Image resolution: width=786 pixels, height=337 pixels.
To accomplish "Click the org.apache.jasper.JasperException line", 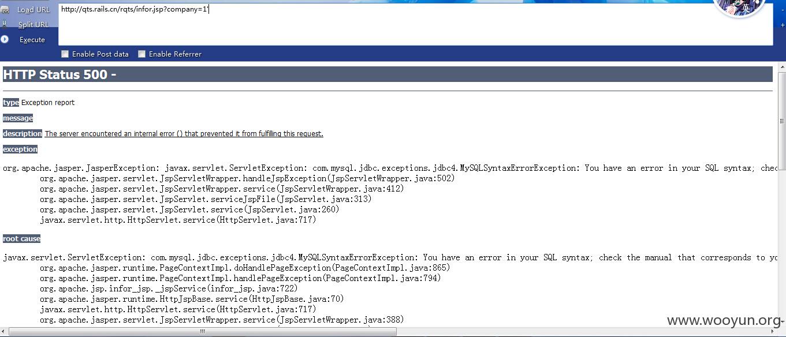I will (390, 168).
